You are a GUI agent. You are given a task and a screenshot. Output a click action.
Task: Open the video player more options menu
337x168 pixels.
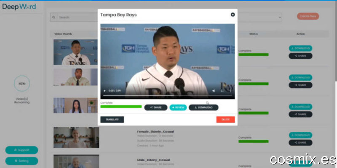click(x=230, y=91)
